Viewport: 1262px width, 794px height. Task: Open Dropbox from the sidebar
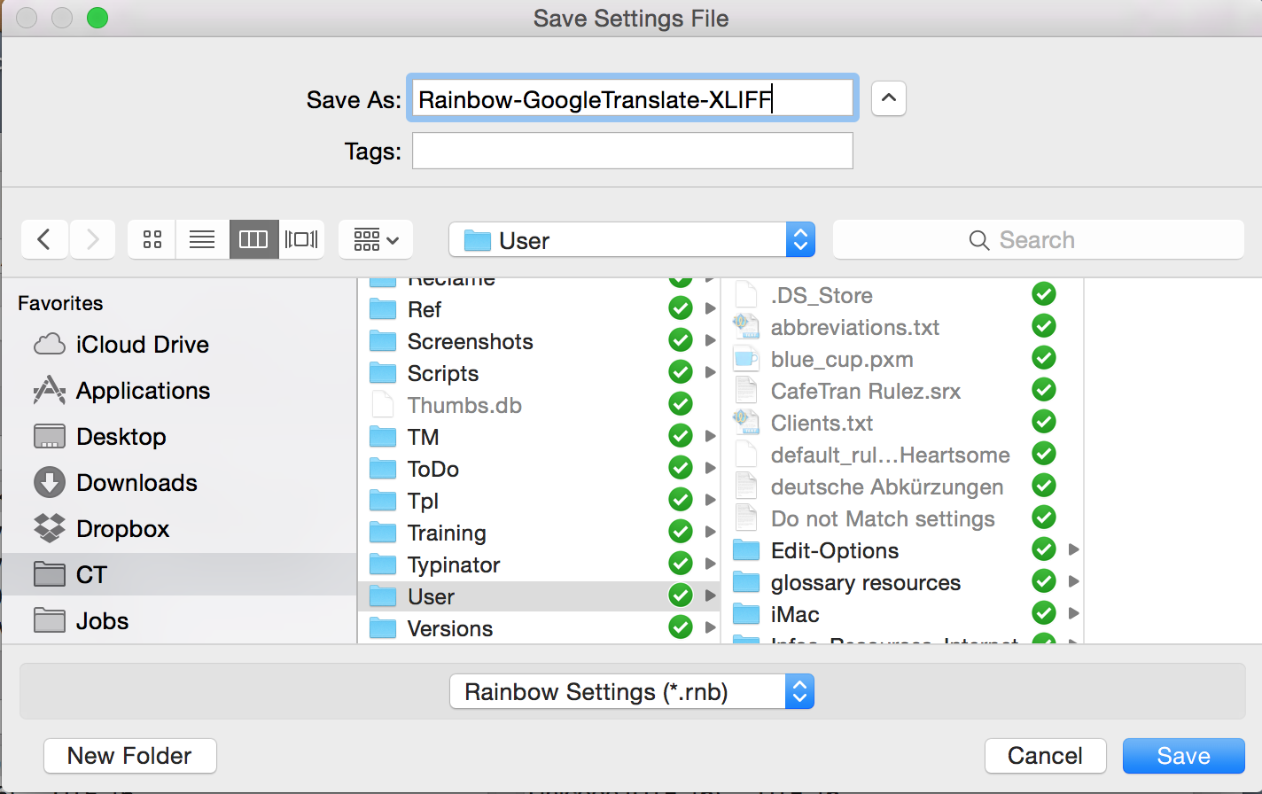click(x=122, y=529)
